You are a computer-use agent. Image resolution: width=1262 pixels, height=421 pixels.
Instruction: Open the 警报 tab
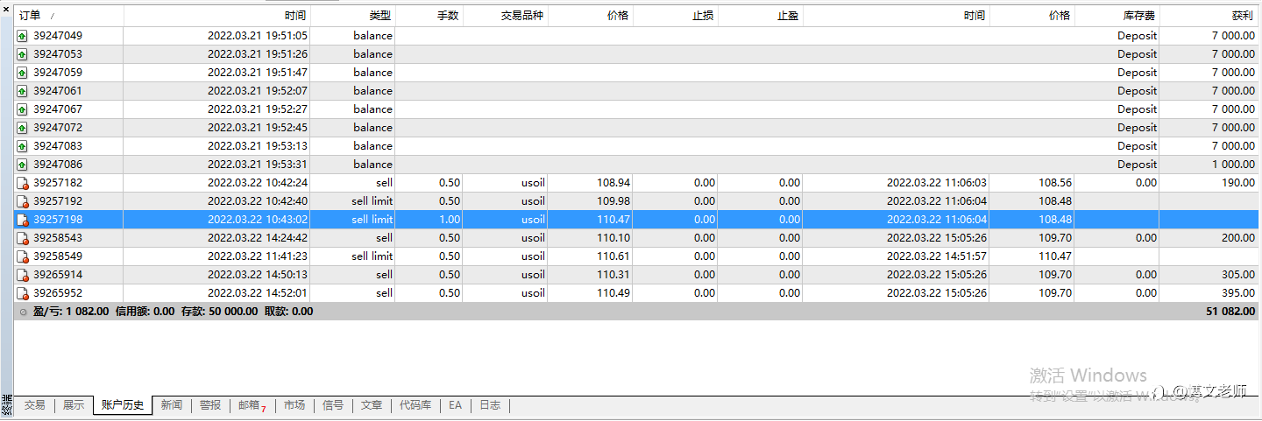(210, 405)
